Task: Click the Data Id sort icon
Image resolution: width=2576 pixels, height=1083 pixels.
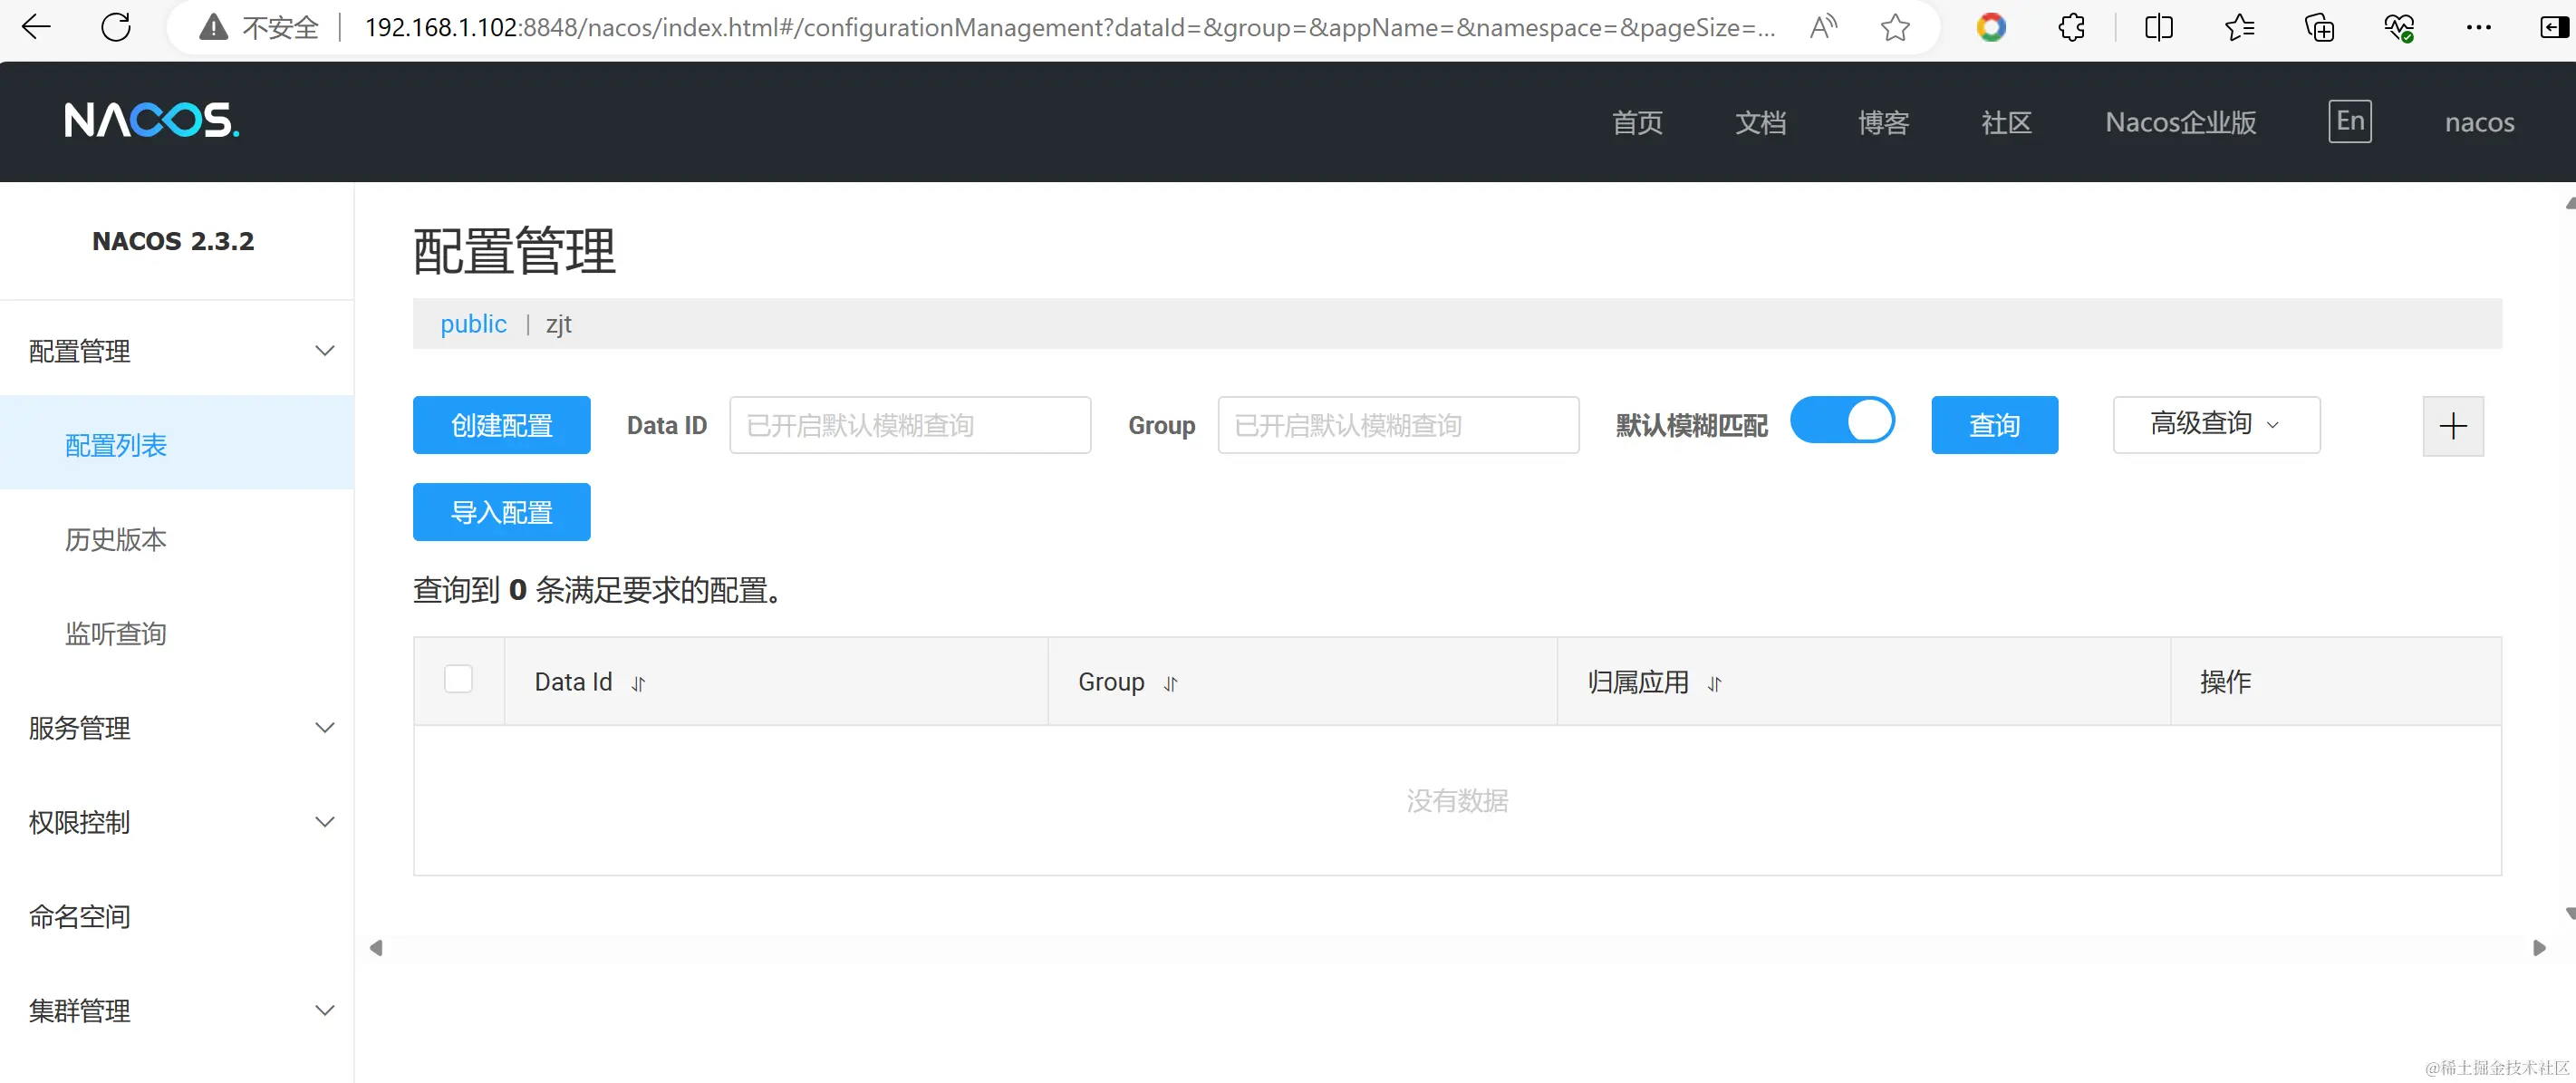Action: pos(638,683)
